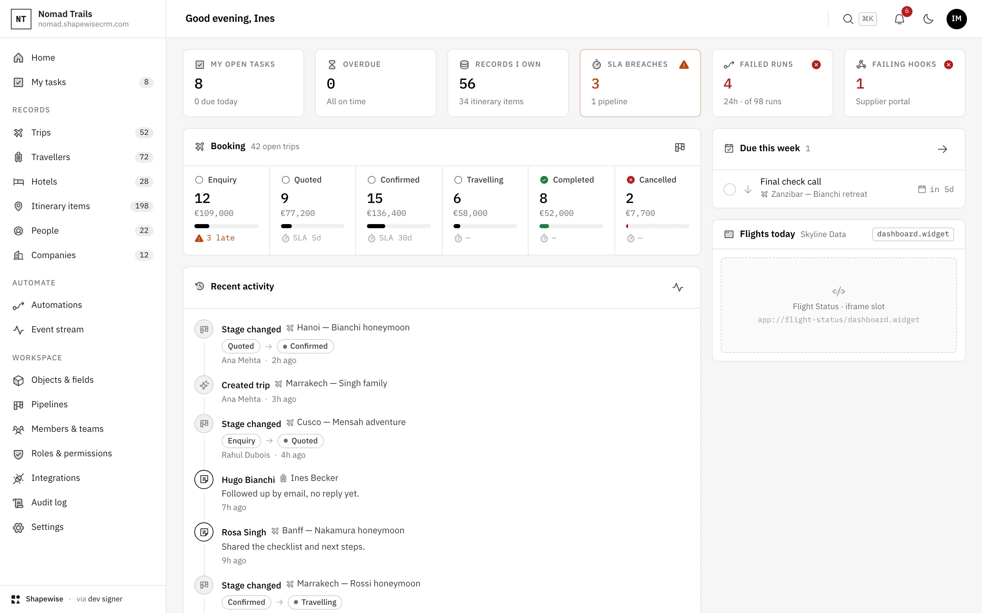
Task: Click the Shapewise footer logo
Action: pos(16,599)
